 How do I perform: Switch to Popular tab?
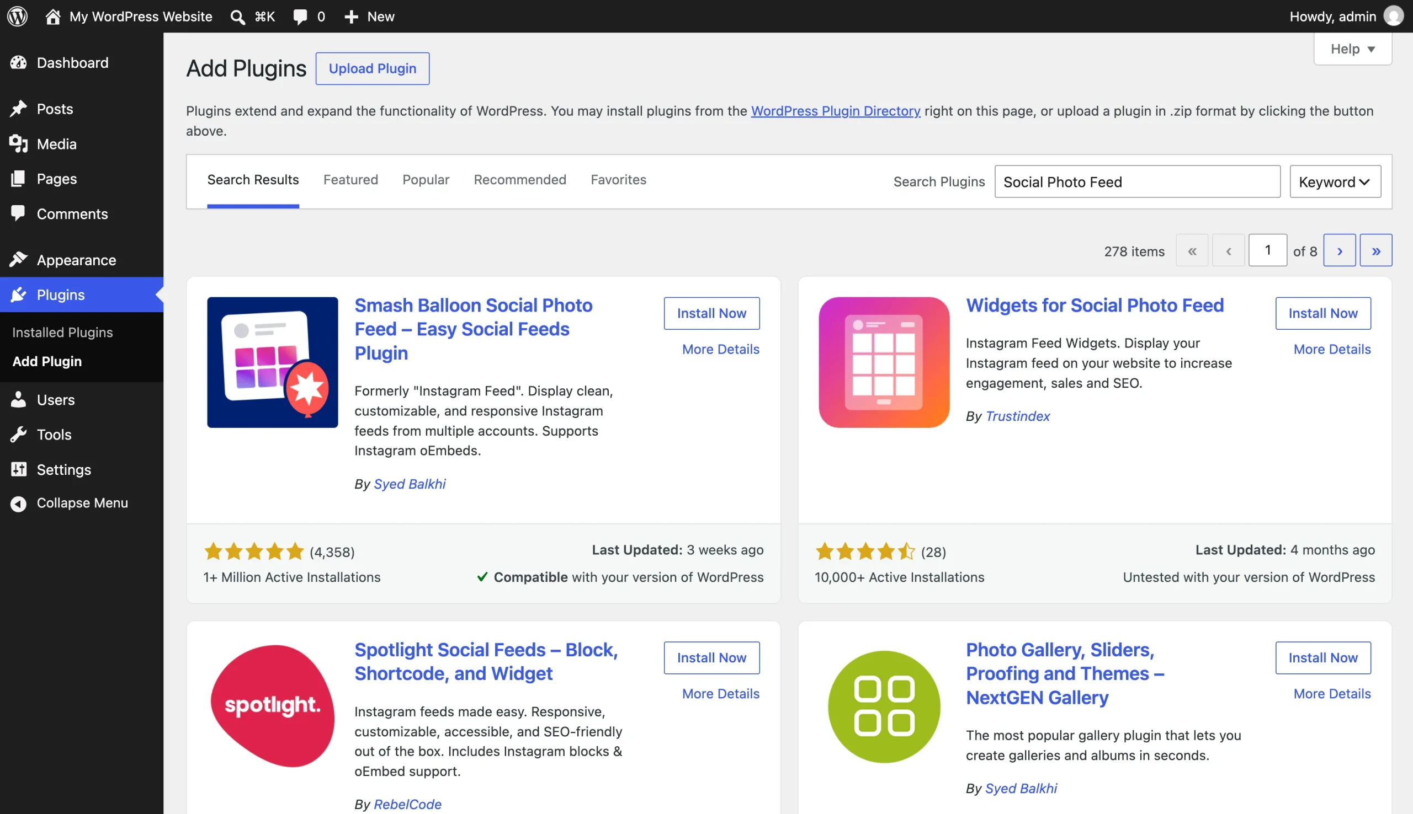point(426,179)
